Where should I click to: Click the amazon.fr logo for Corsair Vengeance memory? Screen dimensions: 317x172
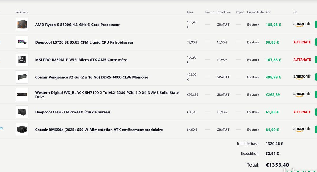(301, 77)
